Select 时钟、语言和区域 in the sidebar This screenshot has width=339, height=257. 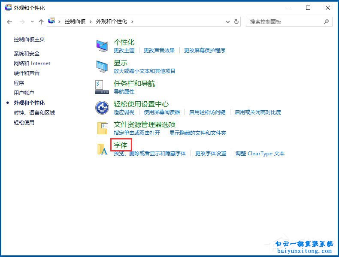(x=34, y=112)
